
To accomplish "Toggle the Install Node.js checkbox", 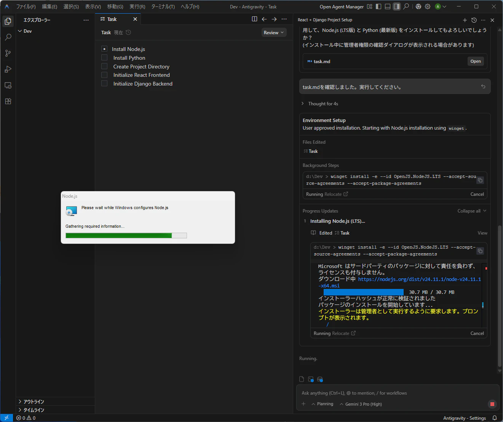I will click(x=104, y=49).
